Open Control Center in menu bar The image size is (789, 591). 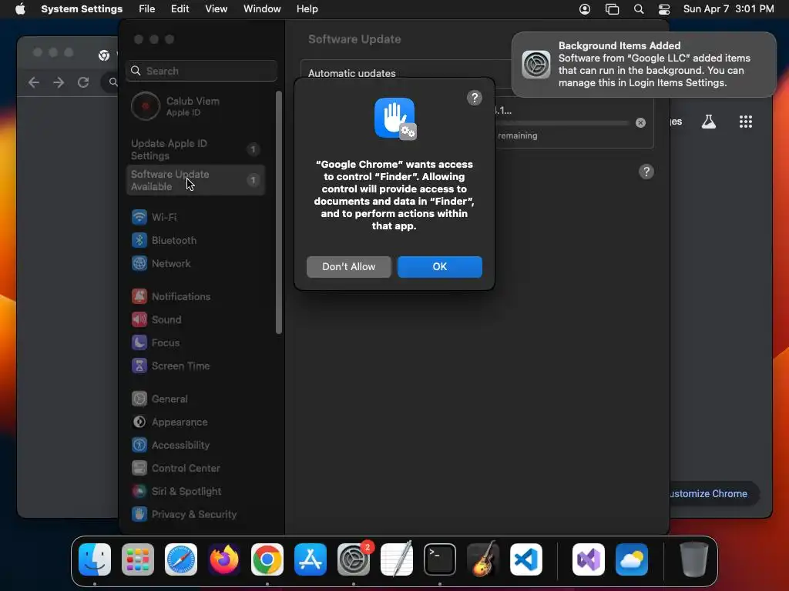click(664, 9)
